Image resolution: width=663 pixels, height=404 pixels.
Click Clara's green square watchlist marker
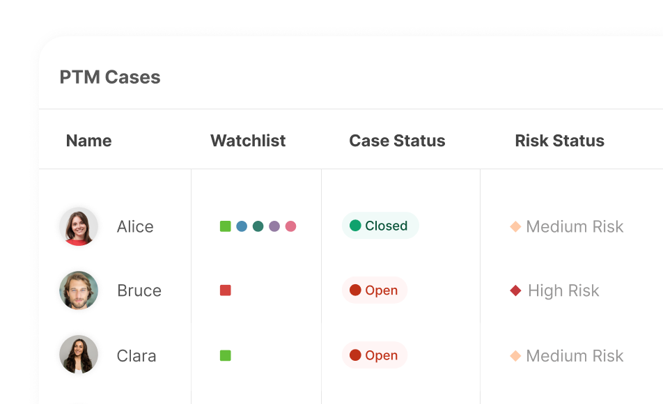tap(225, 355)
